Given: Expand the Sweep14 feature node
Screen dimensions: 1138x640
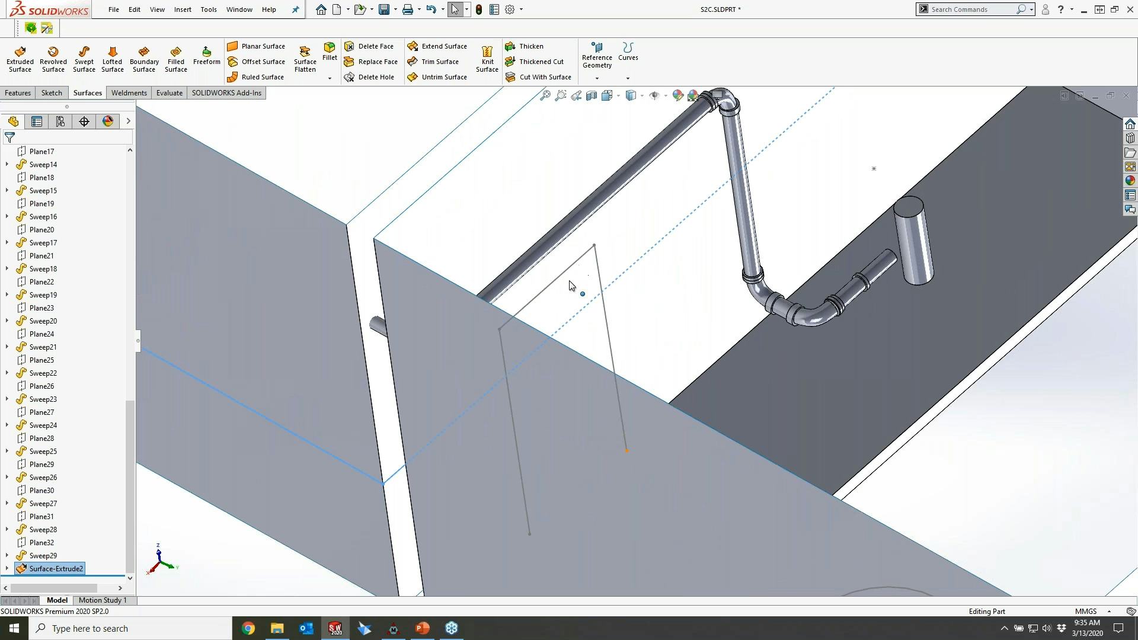Looking at the screenshot, I should click(7, 165).
